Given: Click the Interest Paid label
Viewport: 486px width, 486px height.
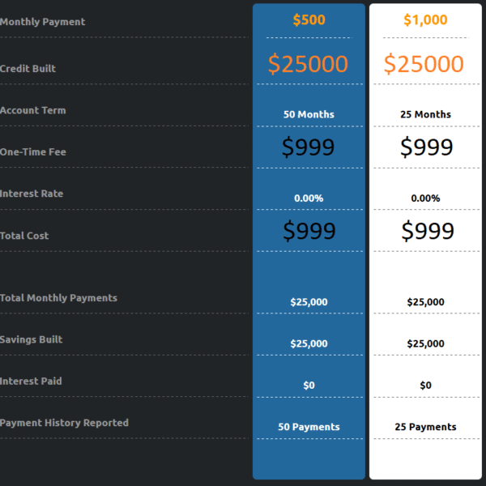Looking at the screenshot, I should (31, 381).
